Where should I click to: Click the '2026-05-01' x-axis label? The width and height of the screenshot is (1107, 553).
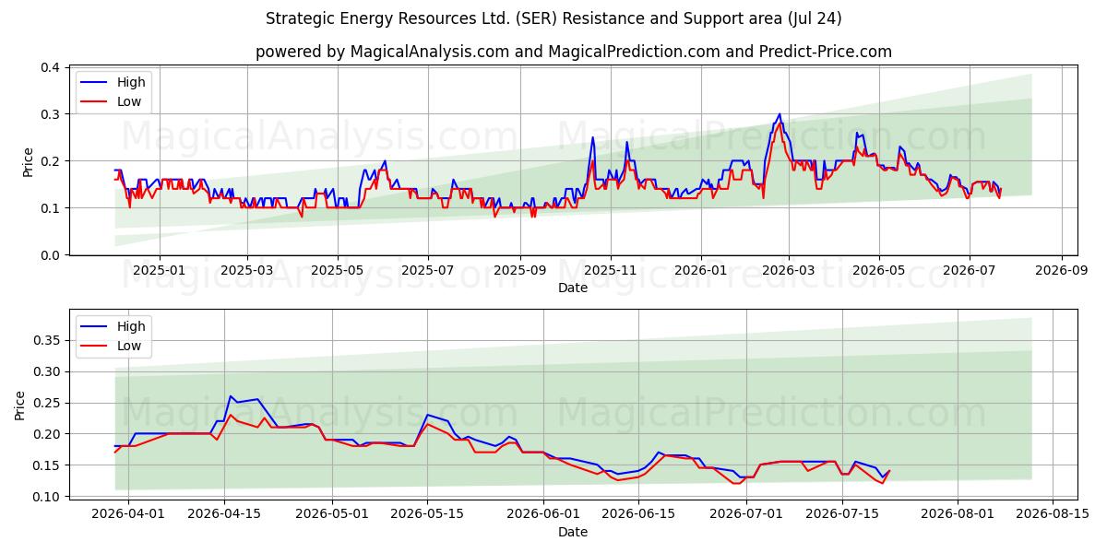coord(331,515)
